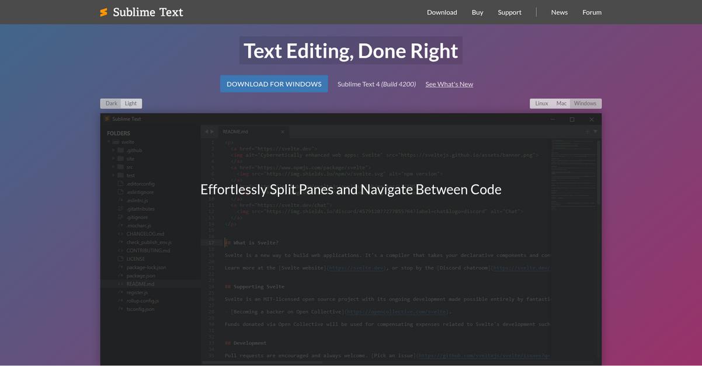This screenshot has width=702, height=366.
Task: Open the Download page from the navigation
Action: [442, 12]
